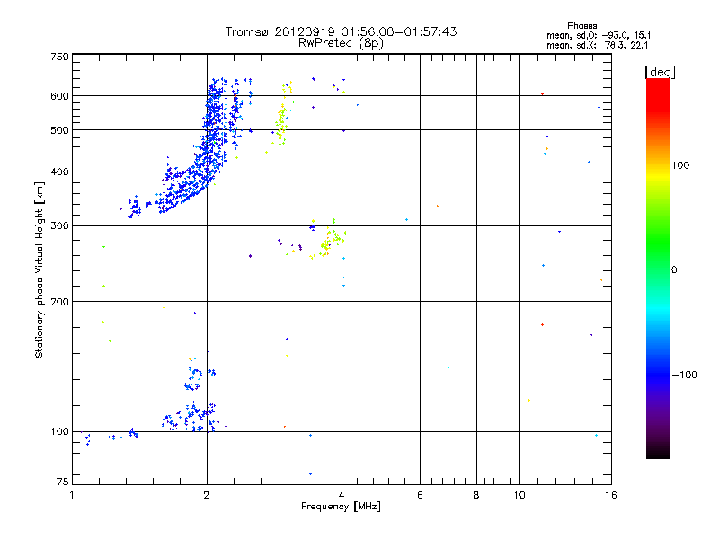Click the rainbow phase colorbar

click(658, 269)
